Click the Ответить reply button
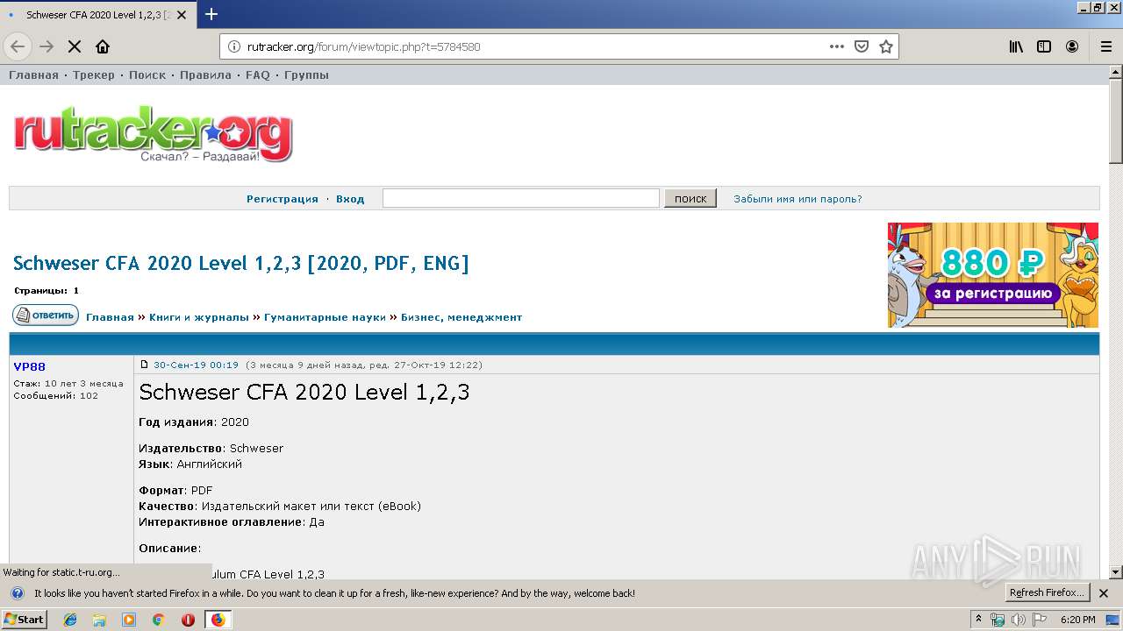The image size is (1123, 631). click(x=46, y=315)
